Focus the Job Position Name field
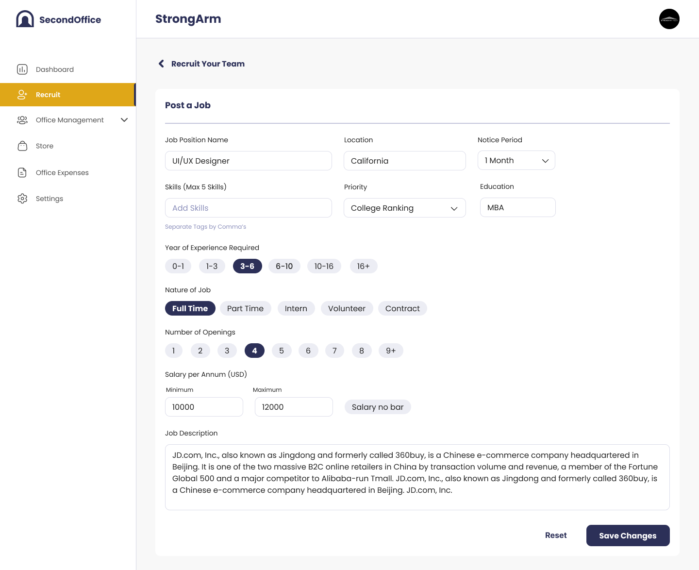699x570 pixels. click(x=249, y=161)
